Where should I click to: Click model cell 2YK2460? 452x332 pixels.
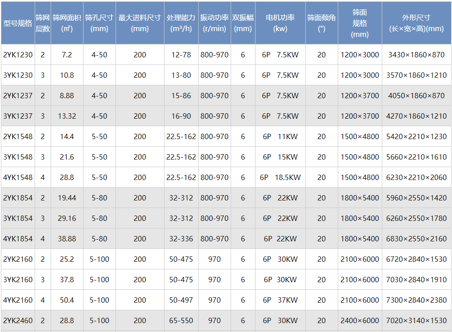(x=18, y=321)
